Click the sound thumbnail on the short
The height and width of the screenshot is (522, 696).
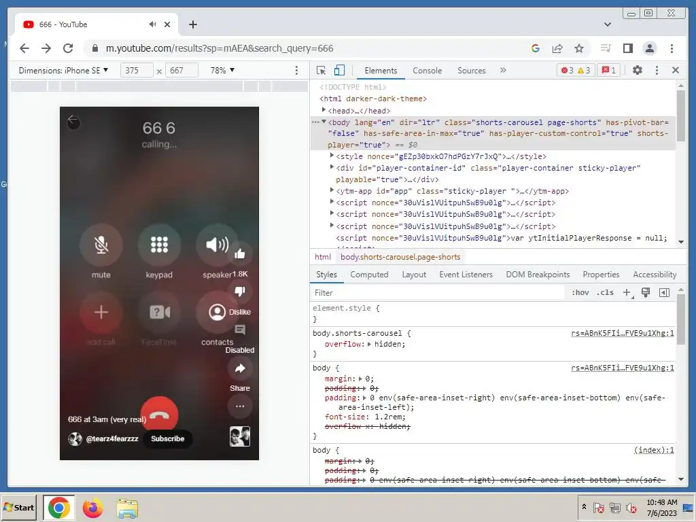click(240, 436)
